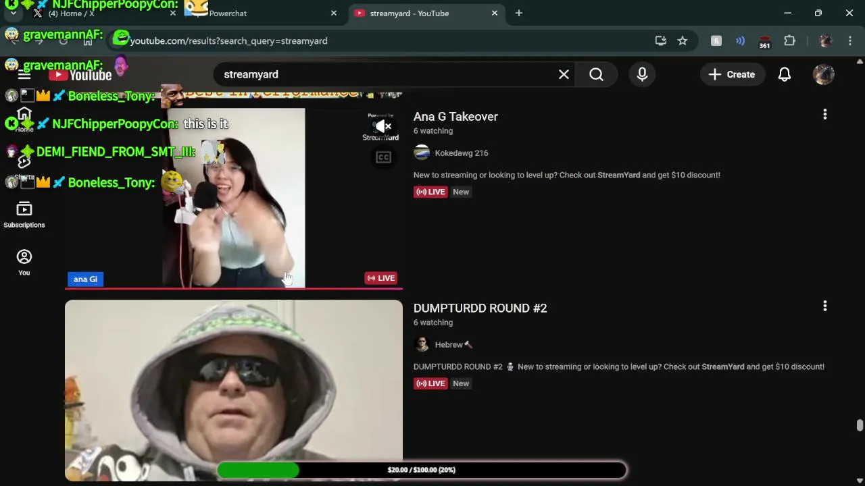Open YouTube account avatar menu
Screen dimensions: 865x486
coord(824,74)
